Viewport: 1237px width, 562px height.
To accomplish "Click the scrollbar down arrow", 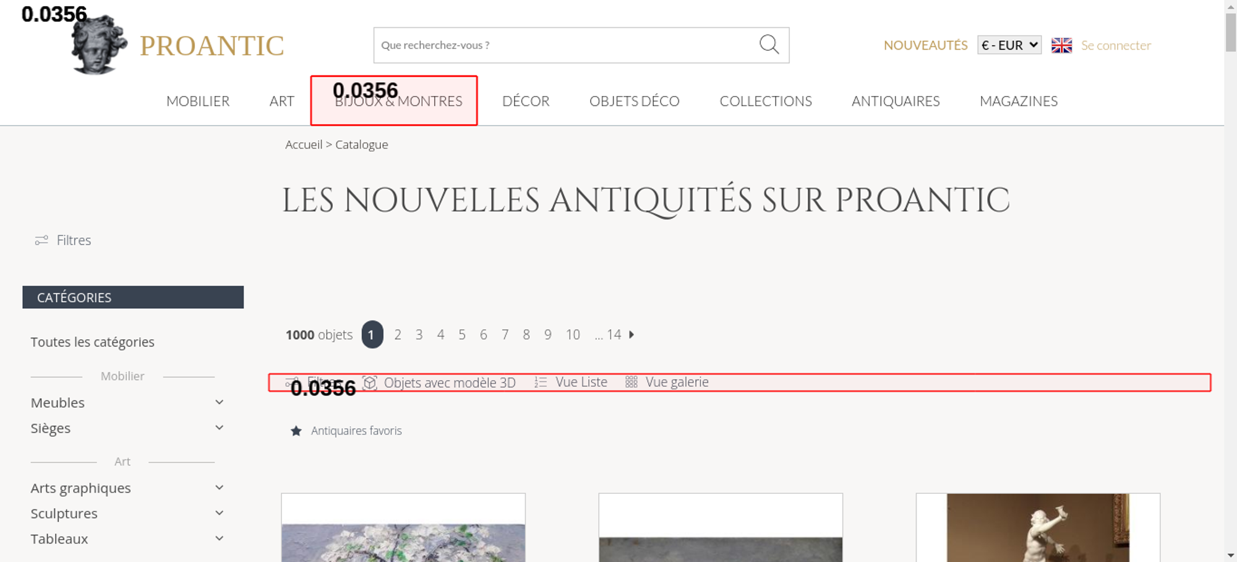I will (x=1231, y=555).
